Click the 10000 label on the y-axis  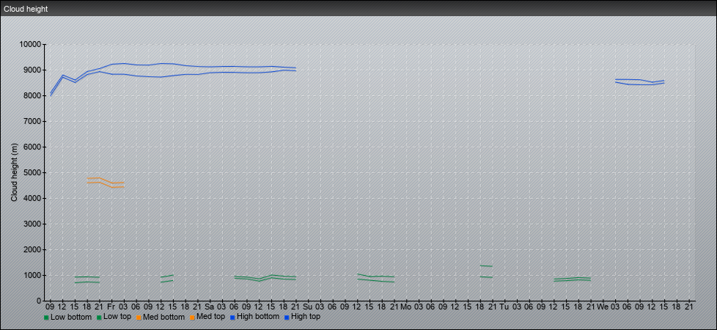(x=29, y=45)
